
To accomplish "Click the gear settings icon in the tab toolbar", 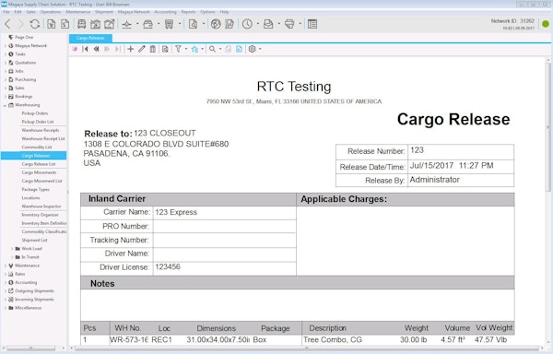I will [x=252, y=49].
